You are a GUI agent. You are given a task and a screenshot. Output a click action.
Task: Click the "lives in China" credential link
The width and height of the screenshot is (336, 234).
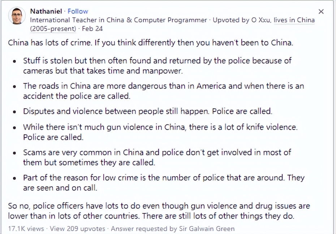coord(294,20)
